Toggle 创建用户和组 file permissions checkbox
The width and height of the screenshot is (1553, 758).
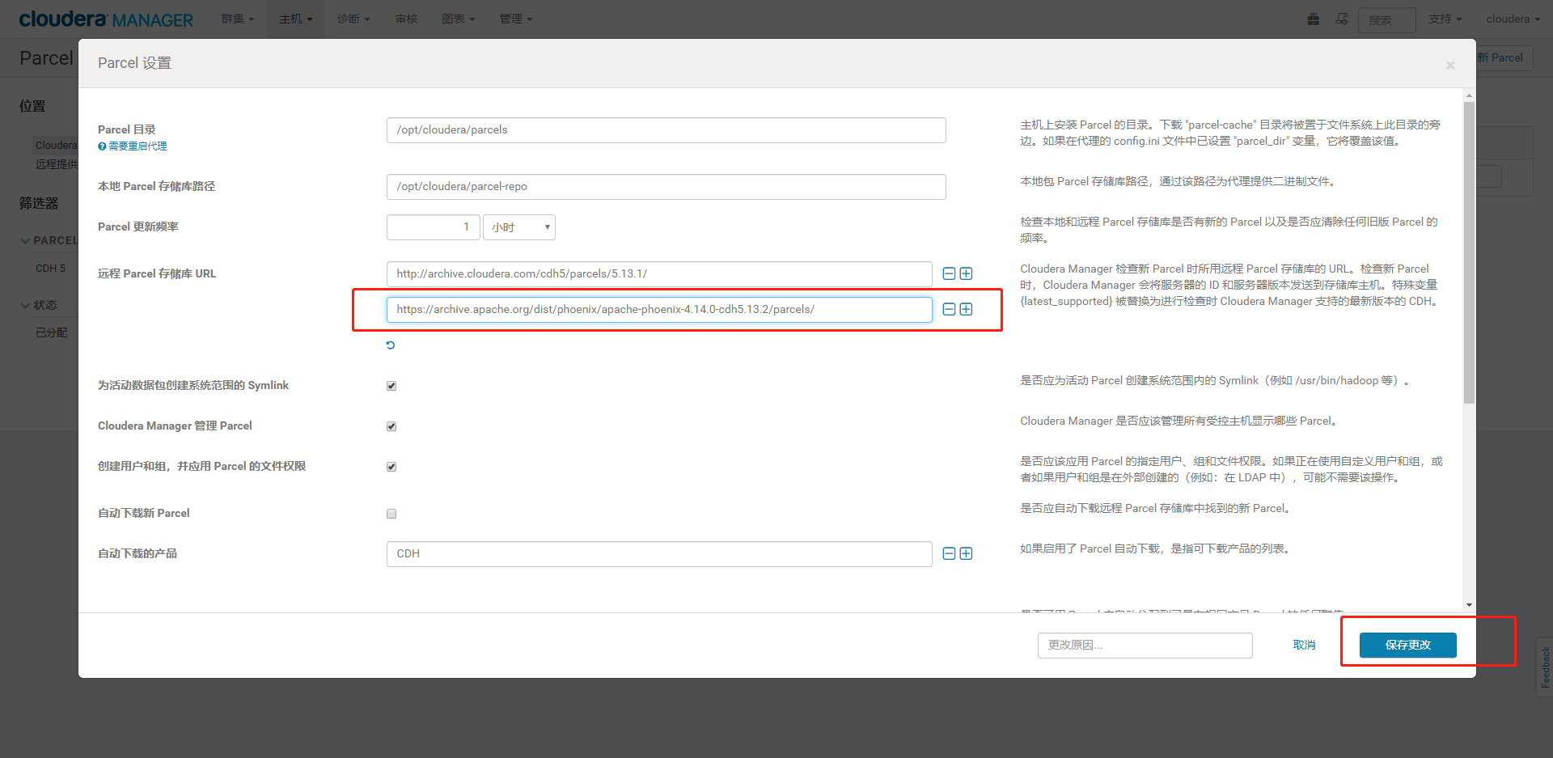click(x=391, y=467)
